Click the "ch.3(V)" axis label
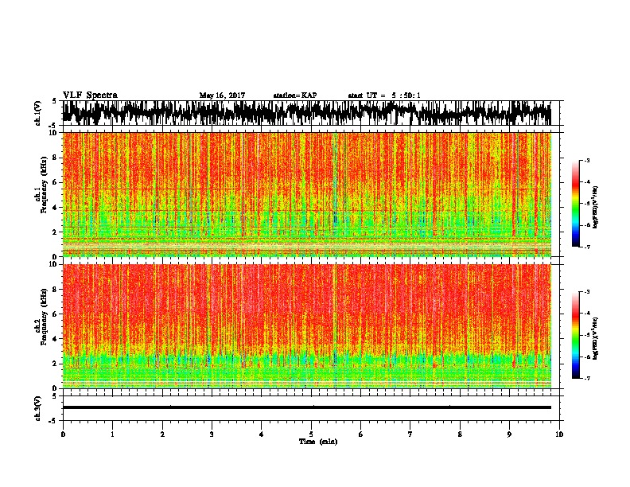Screen dimensions: 630x487 tap(38, 408)
